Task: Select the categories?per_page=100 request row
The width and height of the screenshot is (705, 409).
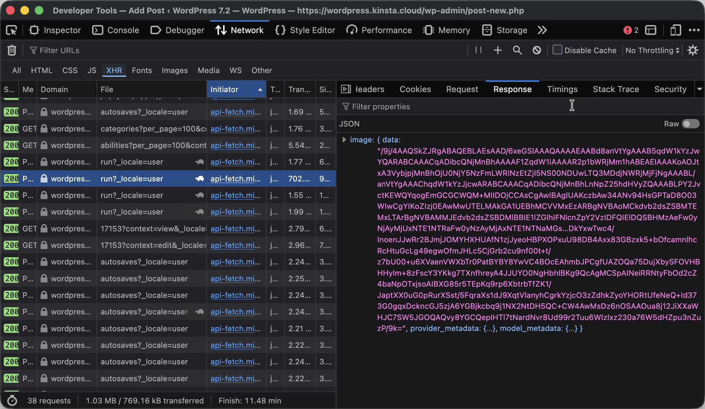Action: 168,129
